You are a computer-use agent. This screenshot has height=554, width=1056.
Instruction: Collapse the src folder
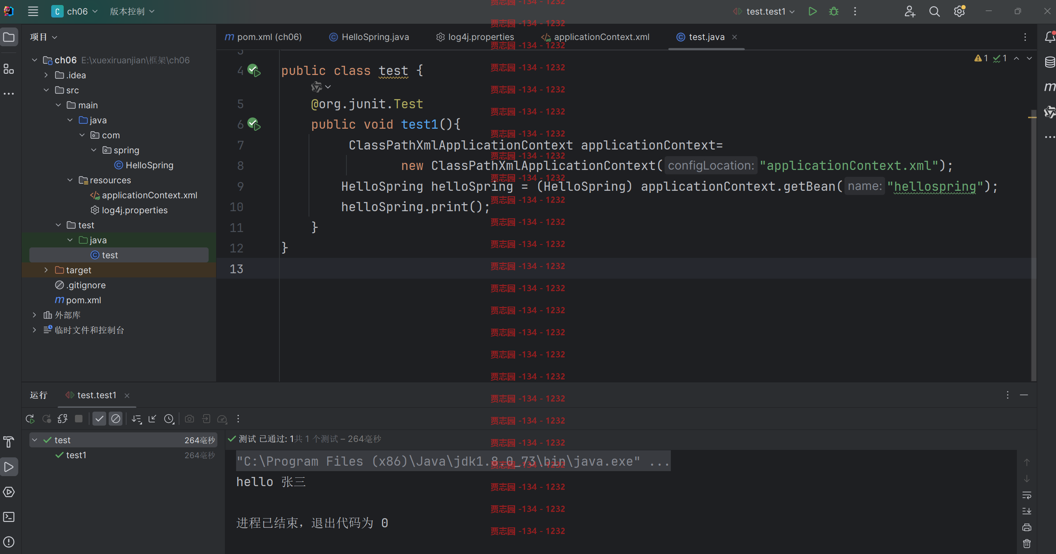pyautogui.click(x=46, y=90)
